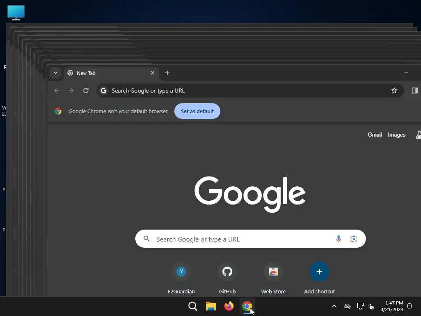Open the clock showing 1:47 PM
Screen dimensions: 421x316
[x=392, y=306]
